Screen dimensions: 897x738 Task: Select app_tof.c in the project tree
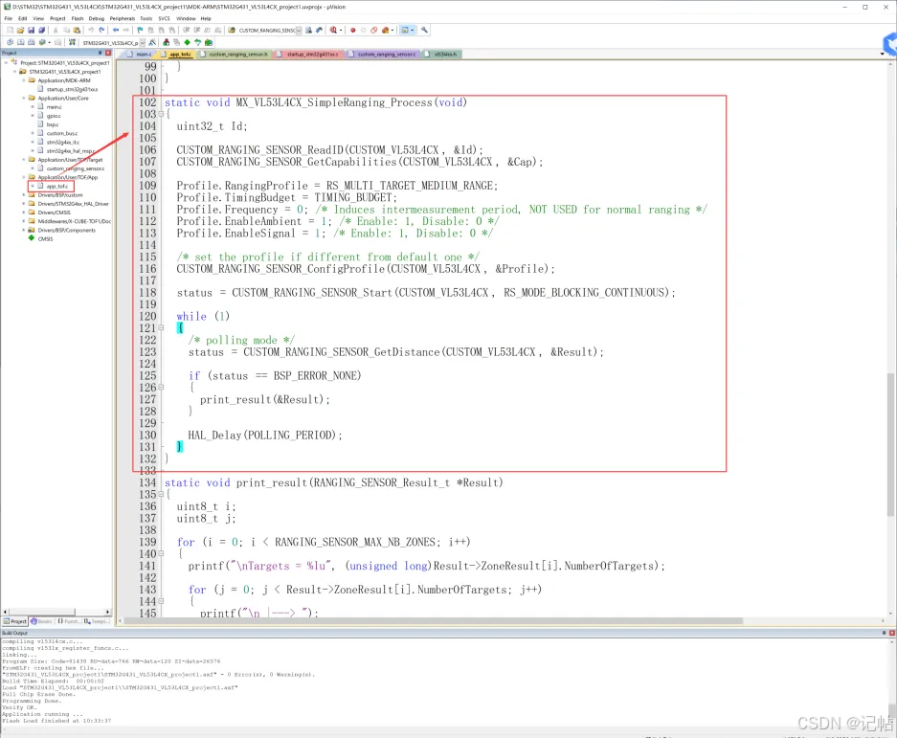[x=56, y=186]
